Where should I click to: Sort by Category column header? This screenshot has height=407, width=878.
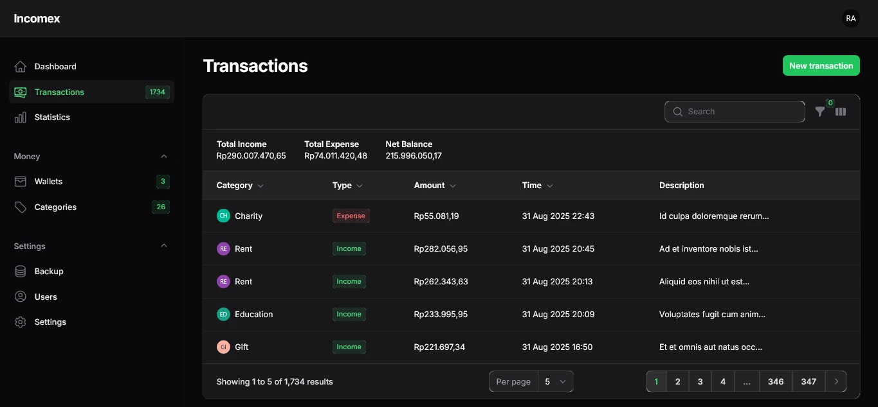[240, 186]
